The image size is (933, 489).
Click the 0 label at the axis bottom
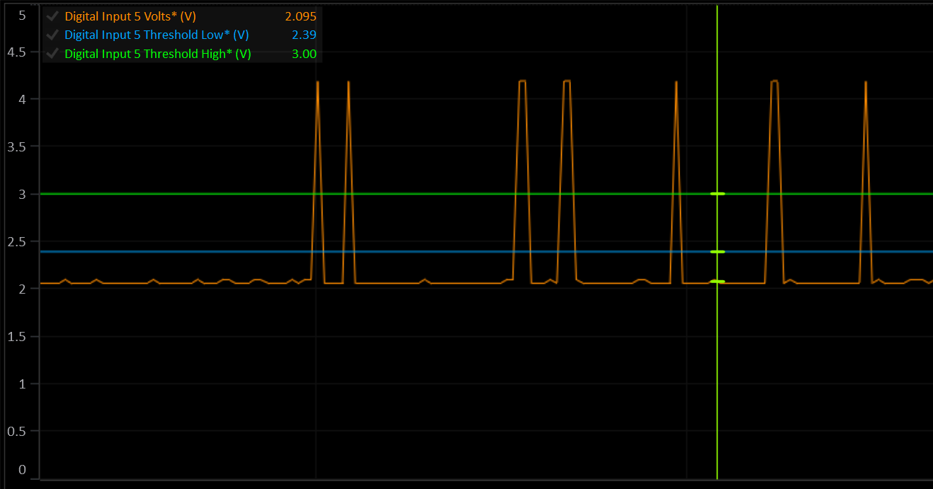coord(22,469)
